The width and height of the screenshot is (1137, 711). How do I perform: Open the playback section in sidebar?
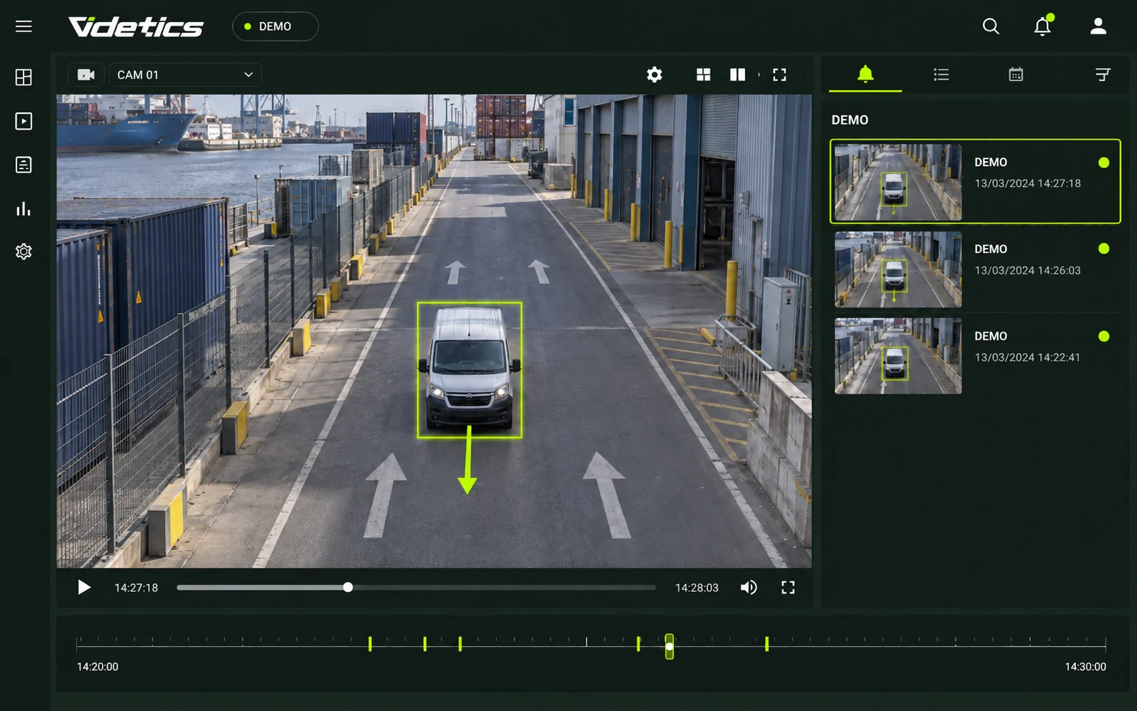point(24,121)
